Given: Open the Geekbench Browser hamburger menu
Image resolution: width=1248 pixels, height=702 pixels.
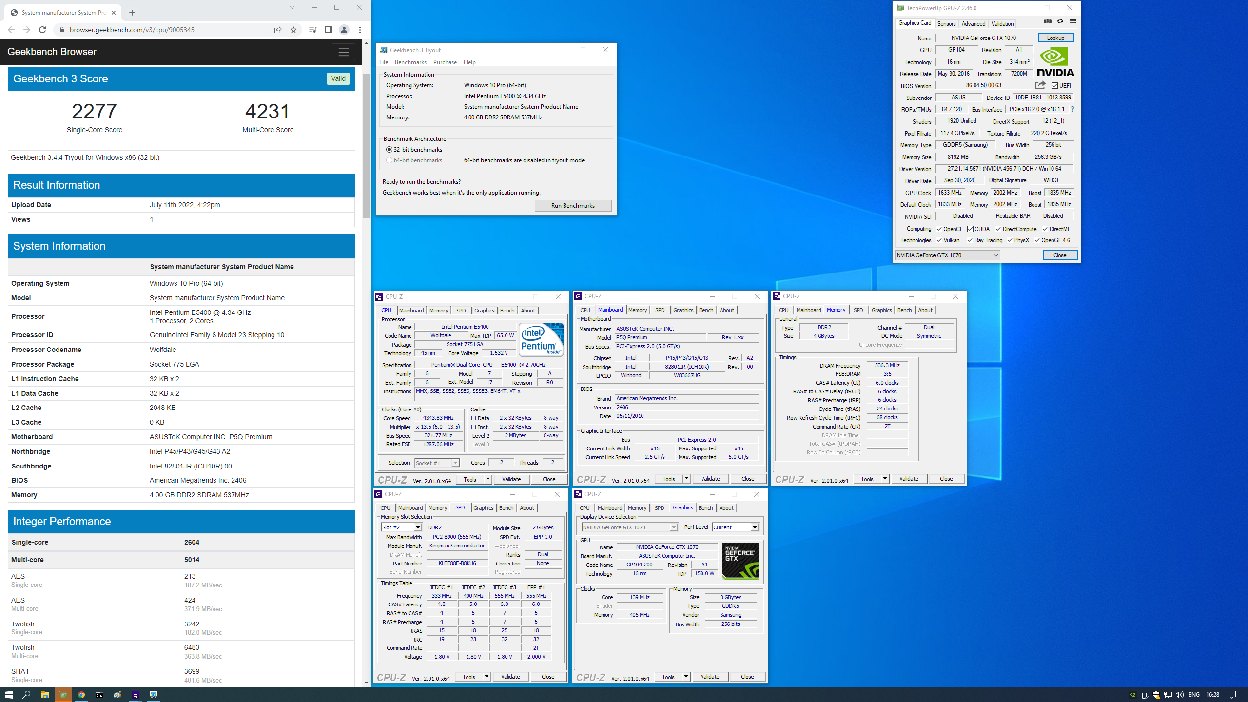Looking at the screenshot, I should (x=343, y=52).
